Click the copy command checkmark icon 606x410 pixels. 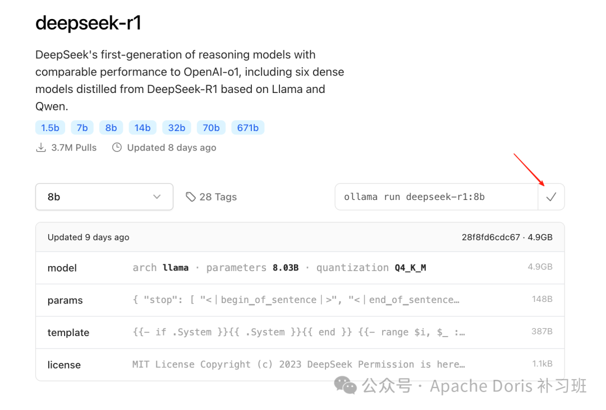[551, 197]
